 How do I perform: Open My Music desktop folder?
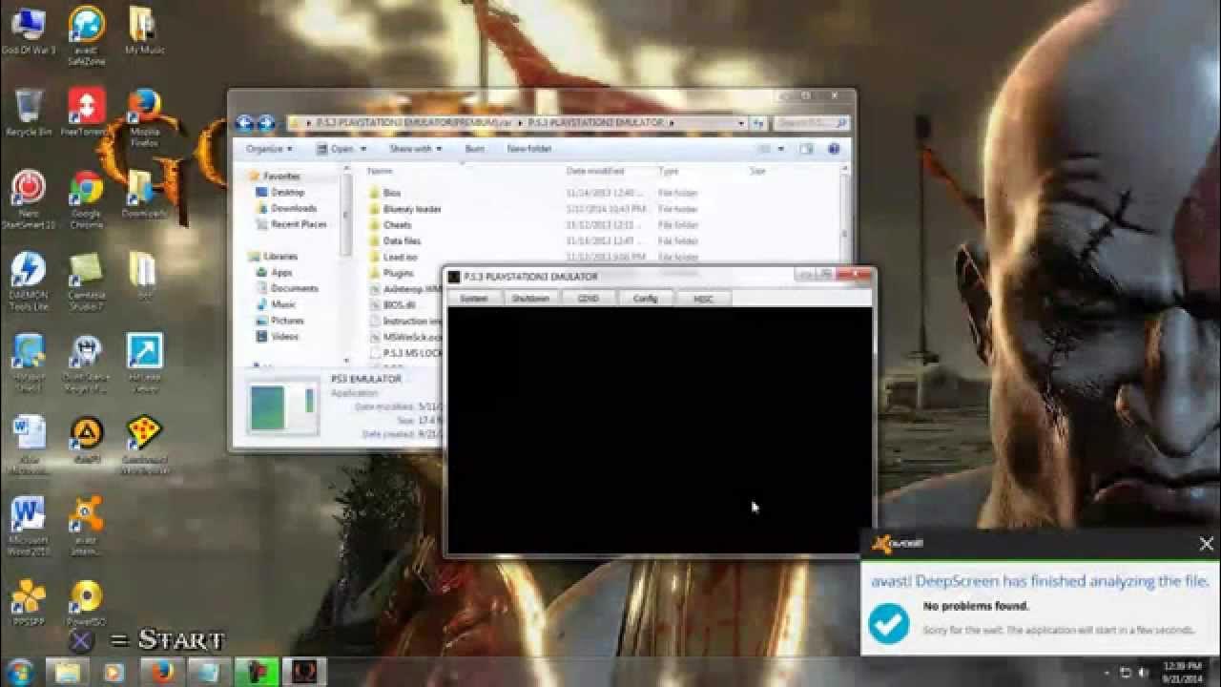pos(145,31)
